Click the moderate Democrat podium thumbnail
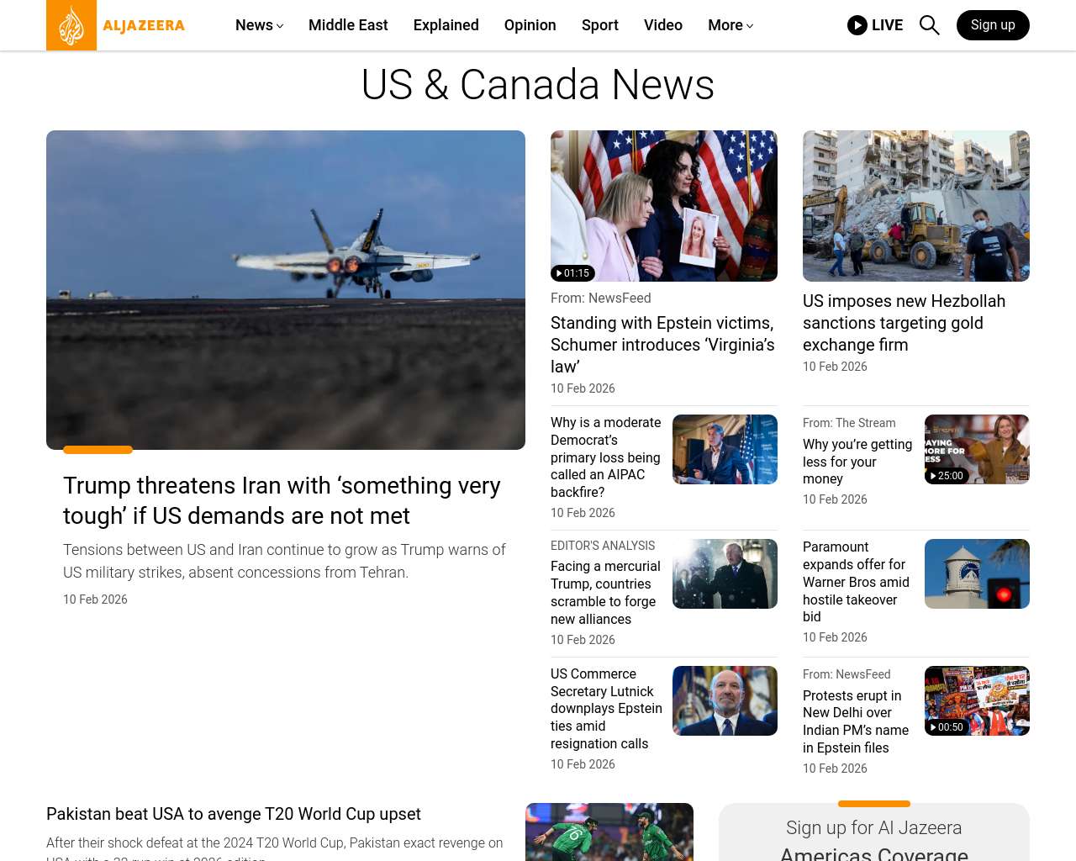This screenshot has width=1076, height=861. 725,449
